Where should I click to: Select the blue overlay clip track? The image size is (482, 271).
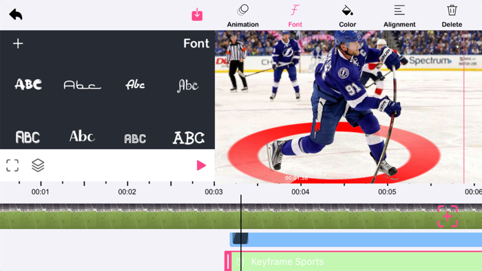[356, 239]
